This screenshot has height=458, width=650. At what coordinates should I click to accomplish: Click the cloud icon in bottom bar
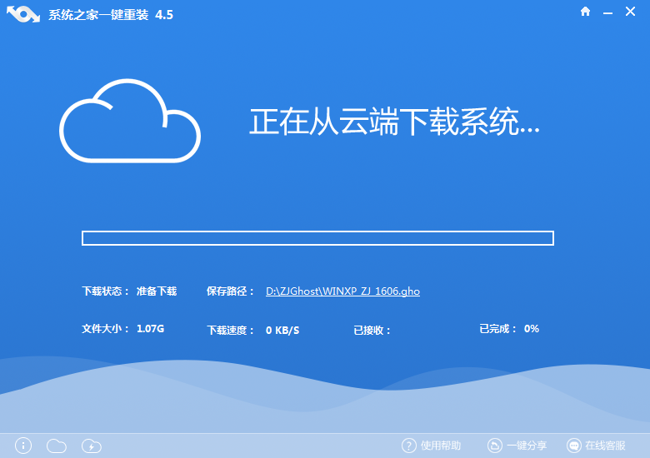pos(57,446)
